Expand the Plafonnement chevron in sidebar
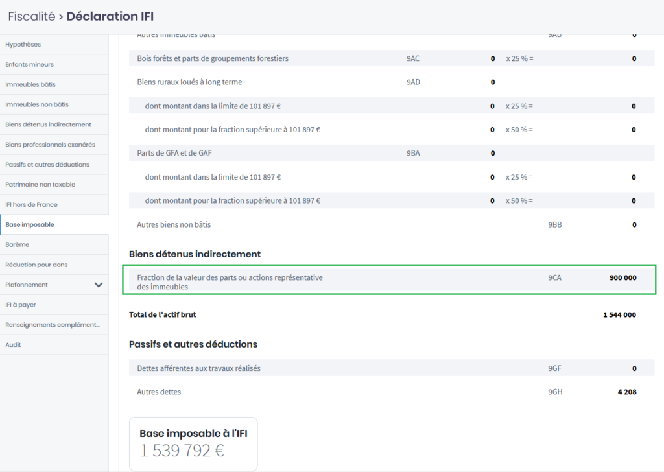This screenshot has height=472, width=664. 99,285
